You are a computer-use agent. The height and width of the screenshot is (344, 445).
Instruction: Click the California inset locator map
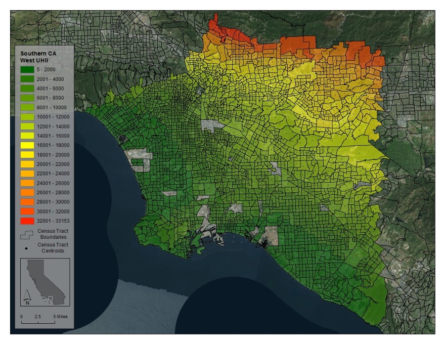point(45,282)
